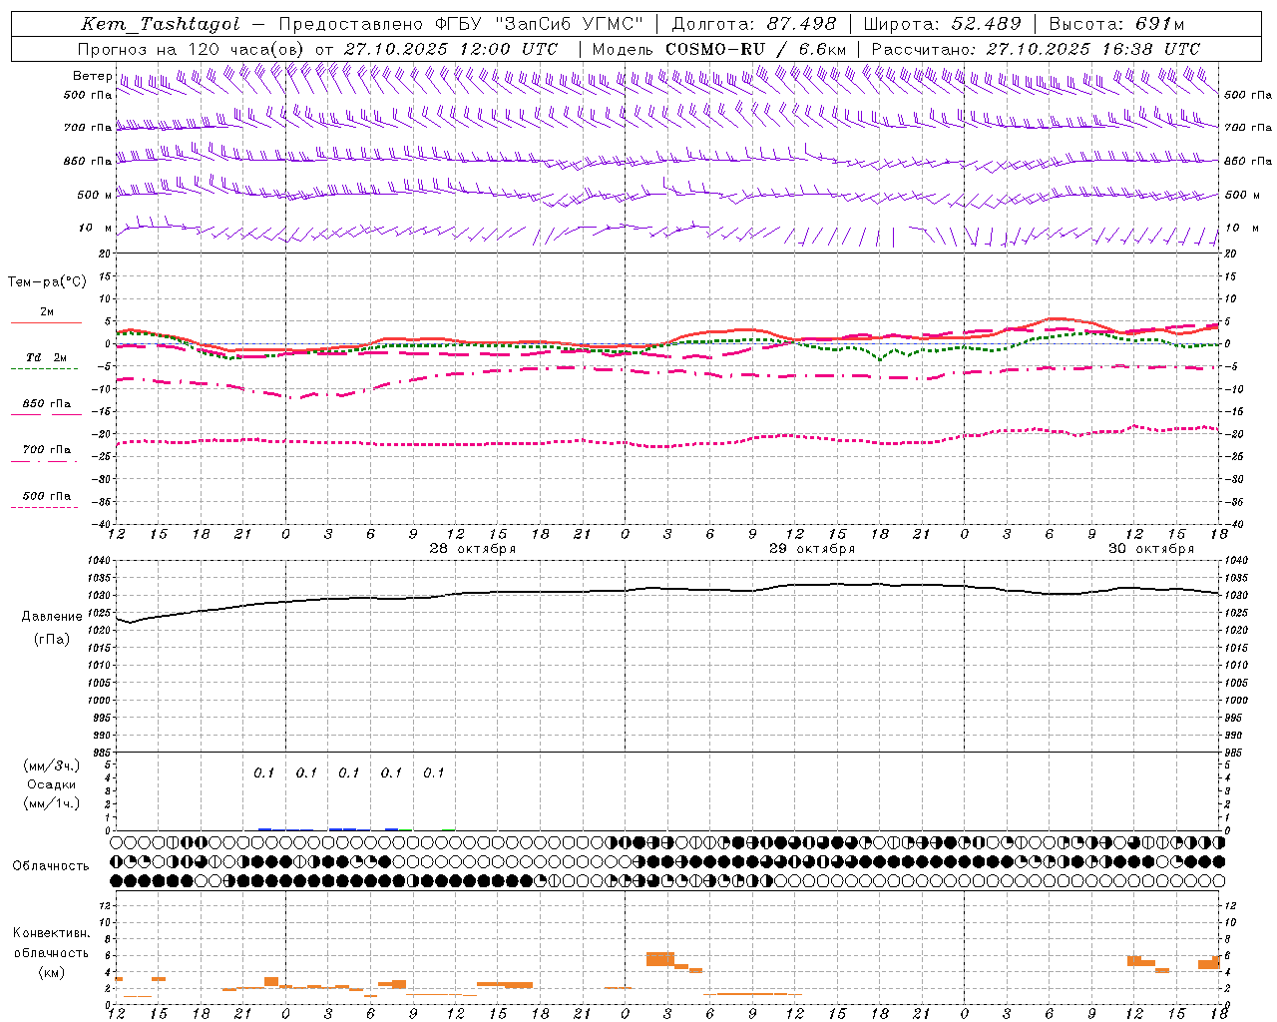The image size is (1277, 1022).
Task: Click the right '700 гПа' wind level label
Action: point(1248,128)
